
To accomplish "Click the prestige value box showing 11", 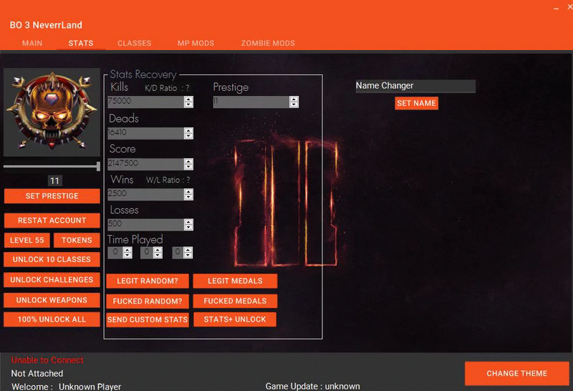I will [54, 181].
